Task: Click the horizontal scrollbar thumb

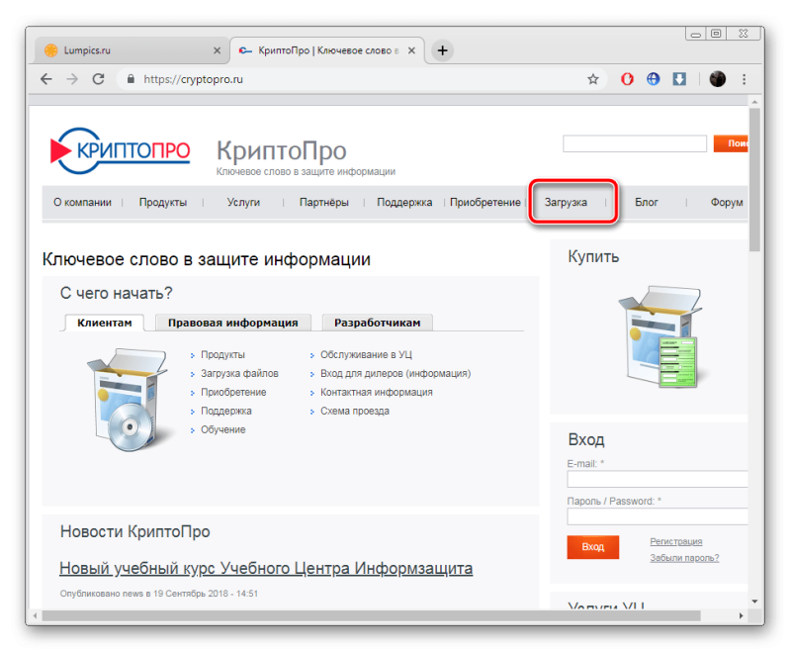Action: (372, 615)
